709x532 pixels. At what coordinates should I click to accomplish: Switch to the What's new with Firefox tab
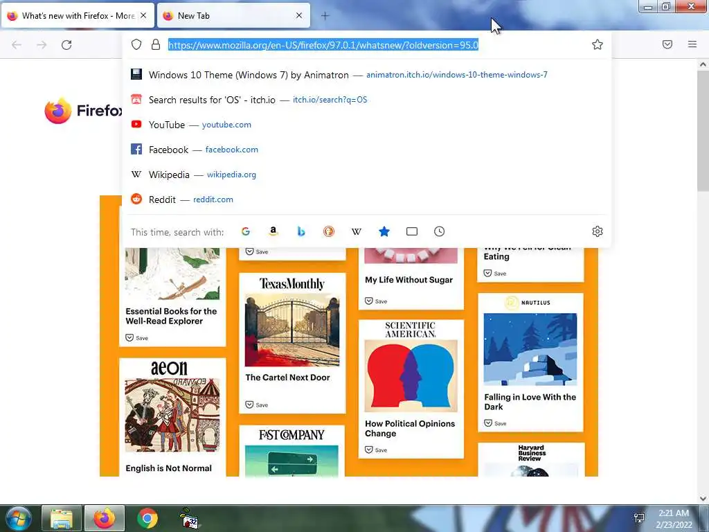pyautogui.click(x=78, y=16)
